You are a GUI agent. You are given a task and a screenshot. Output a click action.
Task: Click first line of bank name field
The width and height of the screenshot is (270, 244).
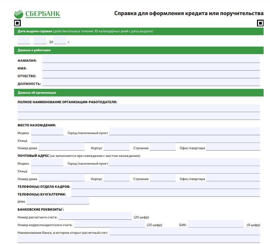pos(185,231)
